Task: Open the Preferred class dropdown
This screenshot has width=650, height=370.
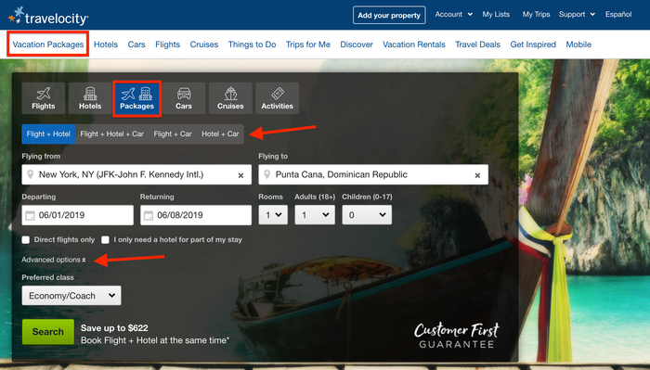Action: pyautogui.click(x=71, y=296)
